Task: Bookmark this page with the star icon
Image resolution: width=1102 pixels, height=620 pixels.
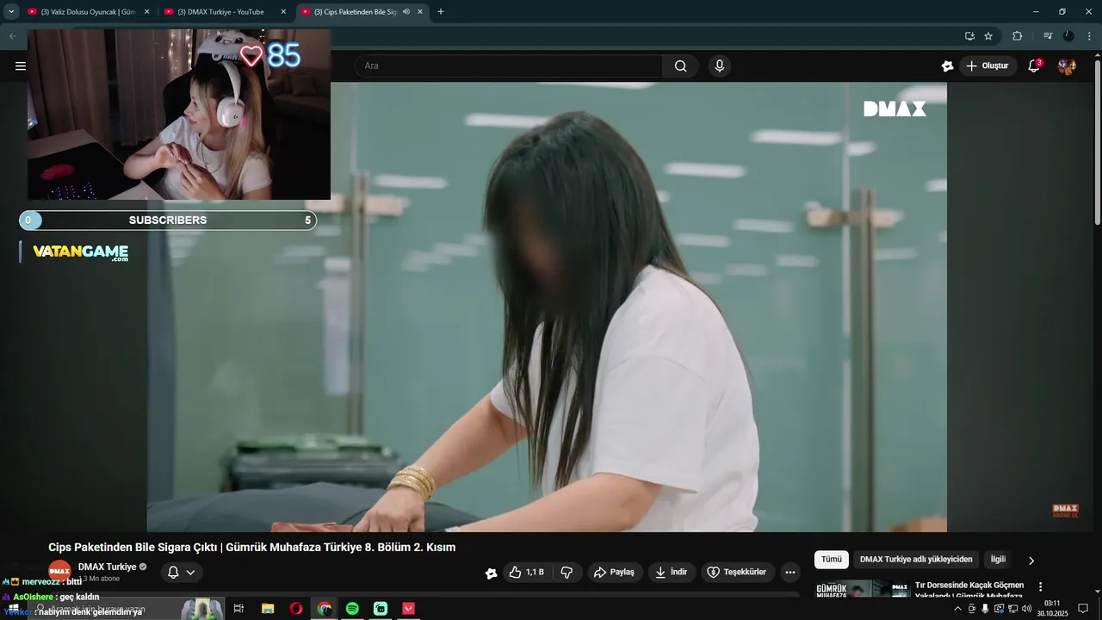Action: click(988, 36)
